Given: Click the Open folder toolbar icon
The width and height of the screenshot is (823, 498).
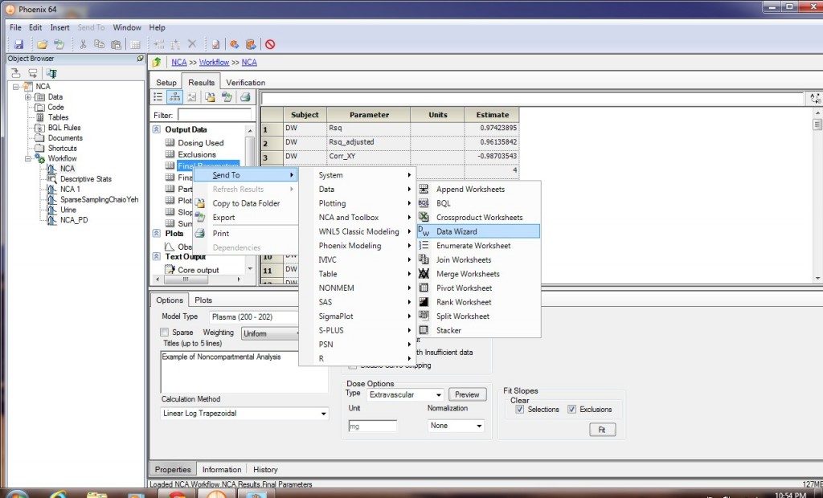Looking at the screenshot, I should 42,44.
